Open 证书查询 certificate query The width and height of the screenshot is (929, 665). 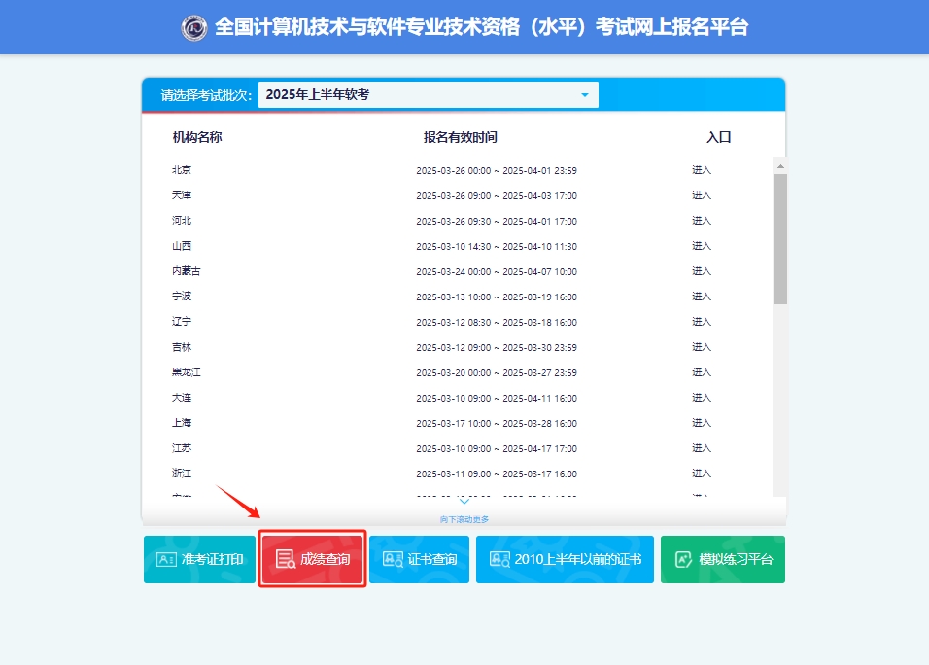tap(419, 559)
